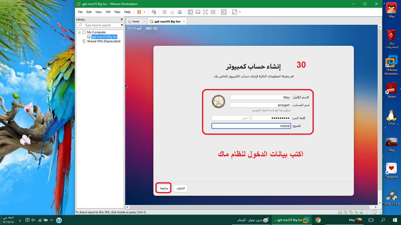This screenshot has height=225, width=401.
Task: Click the الخلف back button
Action: pos(181,188)
